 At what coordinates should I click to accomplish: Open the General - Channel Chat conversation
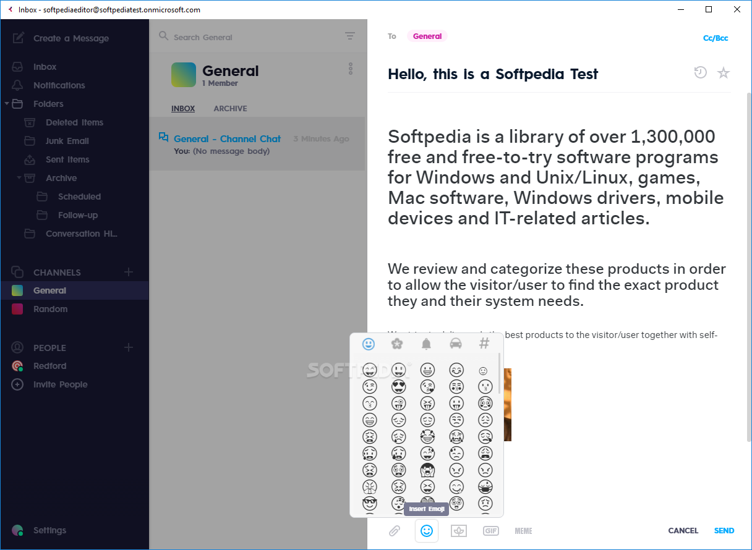pyautogui.click(x=257, y=144)
